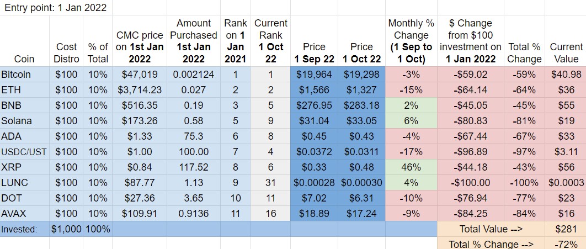The height and width of the screenshot is (249, 586).
Task: Click Bitcoin's $19,298 Oct price cell
Action: (x=361, y=75)
